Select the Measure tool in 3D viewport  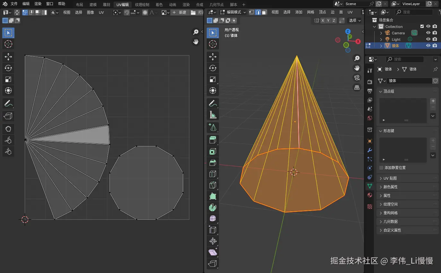point(212,115)
